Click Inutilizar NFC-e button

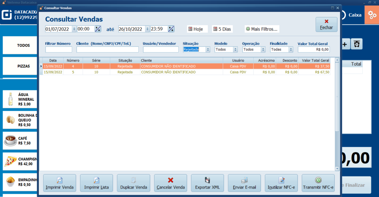tap(281, 183)
